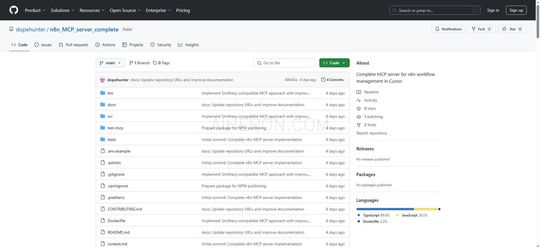Open the docs folder icon
The image size is (540, 249).
103,104
